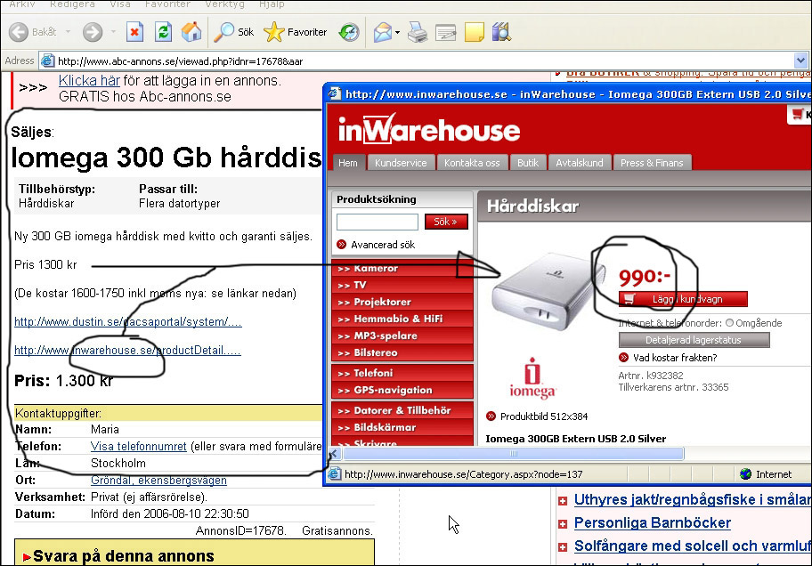Click the Iomega brand logo
This screenshot has height=566, width=812.
(532, 378)
